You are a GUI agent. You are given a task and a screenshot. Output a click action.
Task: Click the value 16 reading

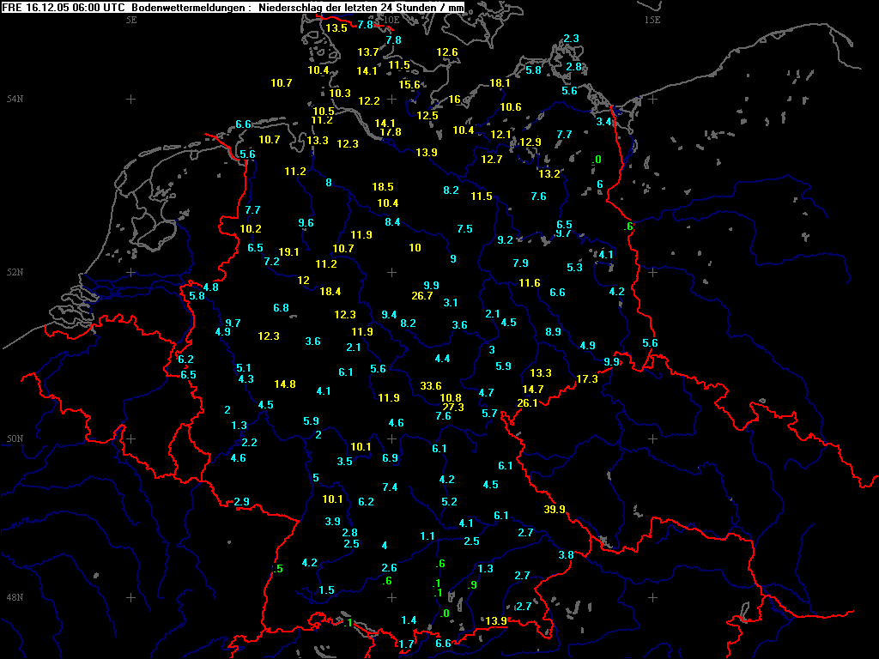pyautogui.click(x=454, y=100)
